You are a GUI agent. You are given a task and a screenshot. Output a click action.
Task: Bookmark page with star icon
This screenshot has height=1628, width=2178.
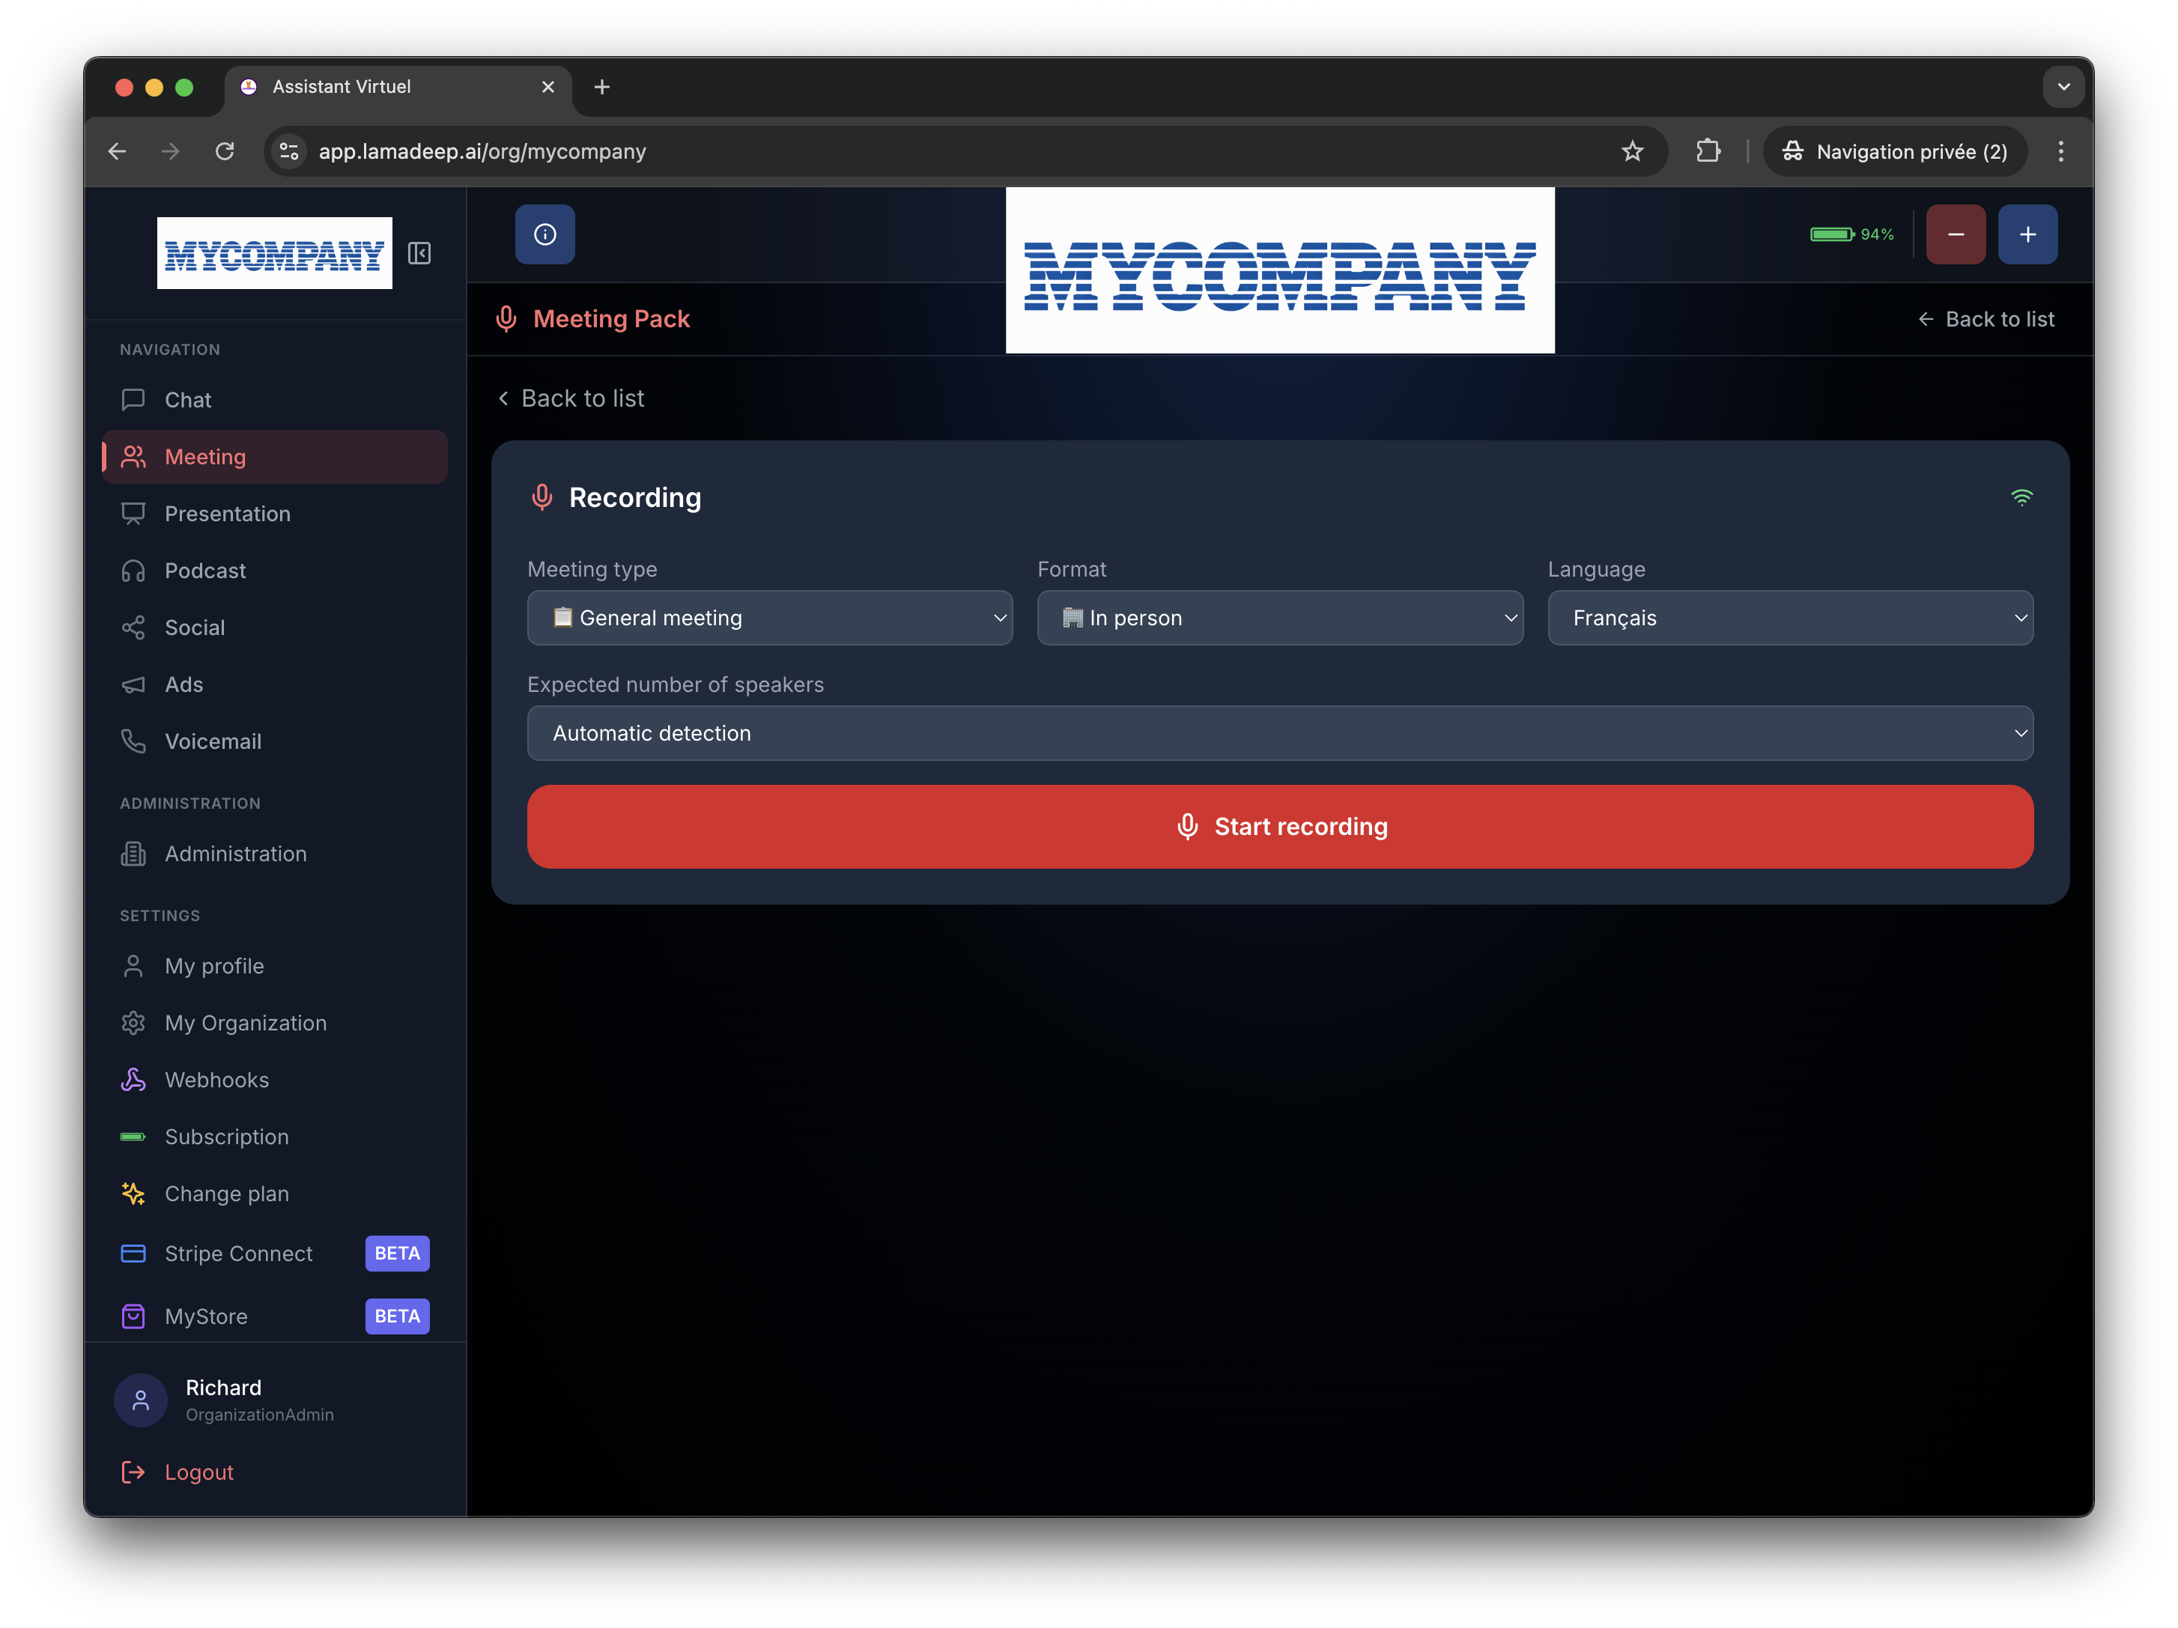(1631, 151)
